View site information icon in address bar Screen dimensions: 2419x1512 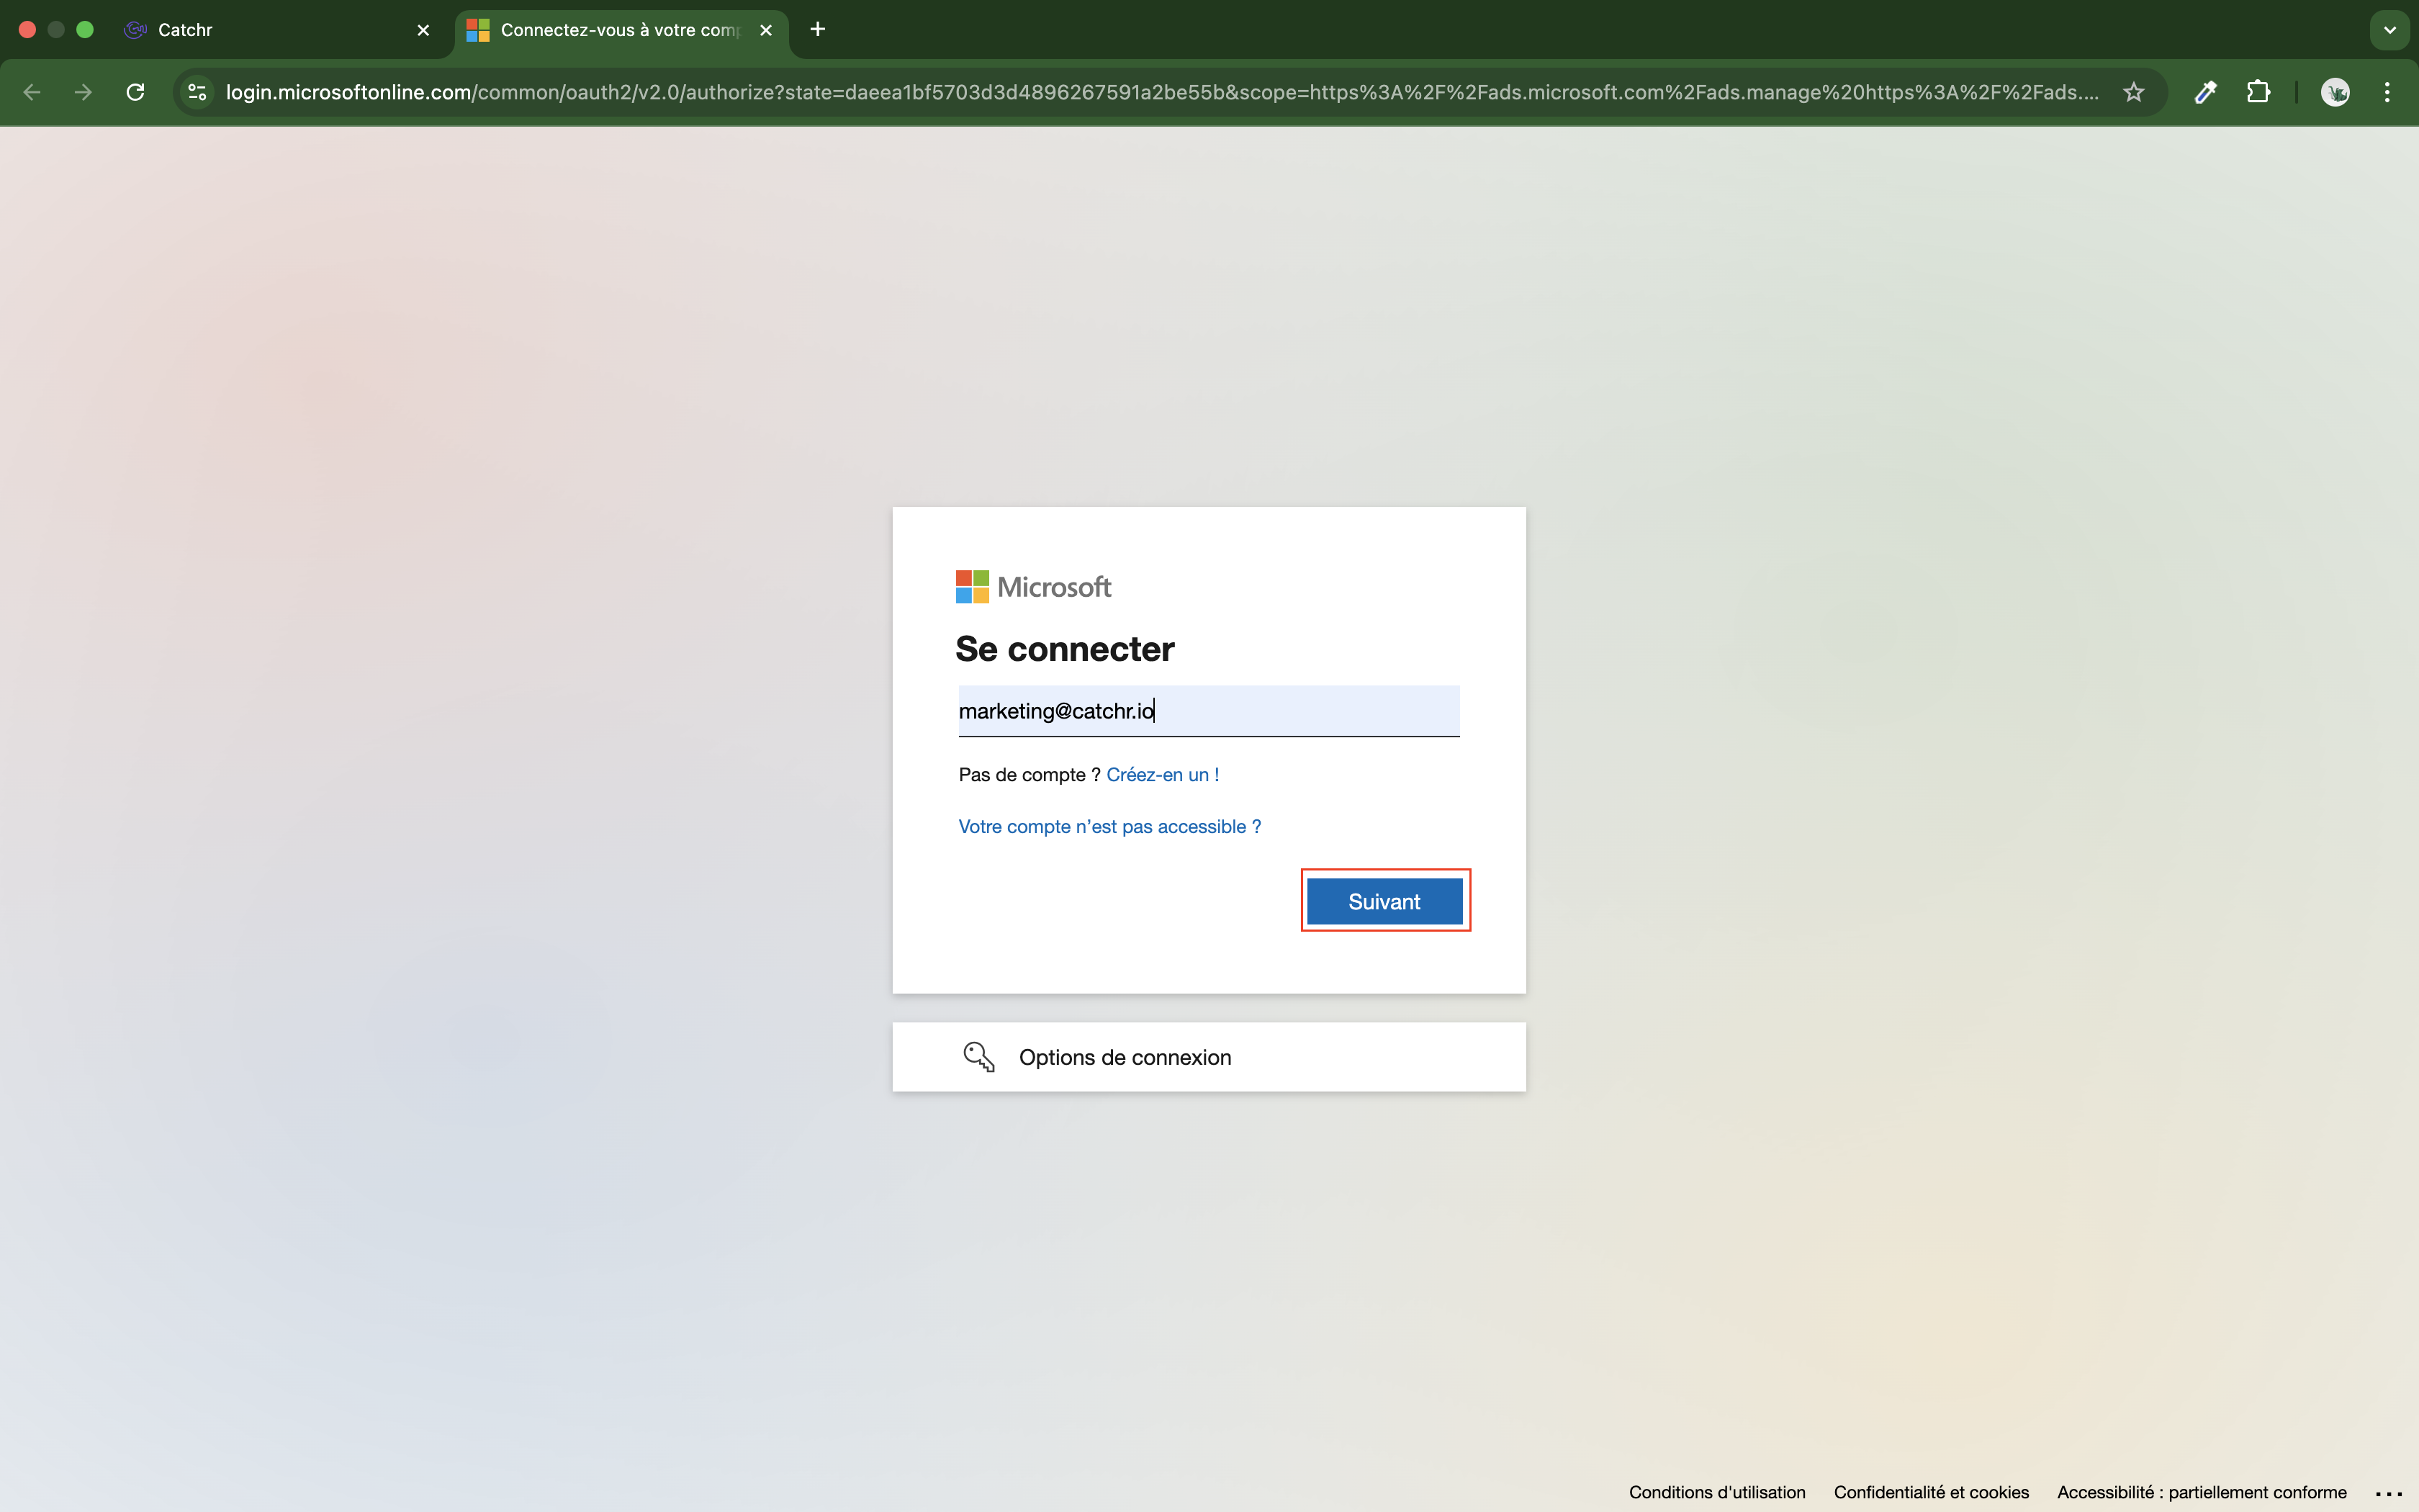(198, 92)
